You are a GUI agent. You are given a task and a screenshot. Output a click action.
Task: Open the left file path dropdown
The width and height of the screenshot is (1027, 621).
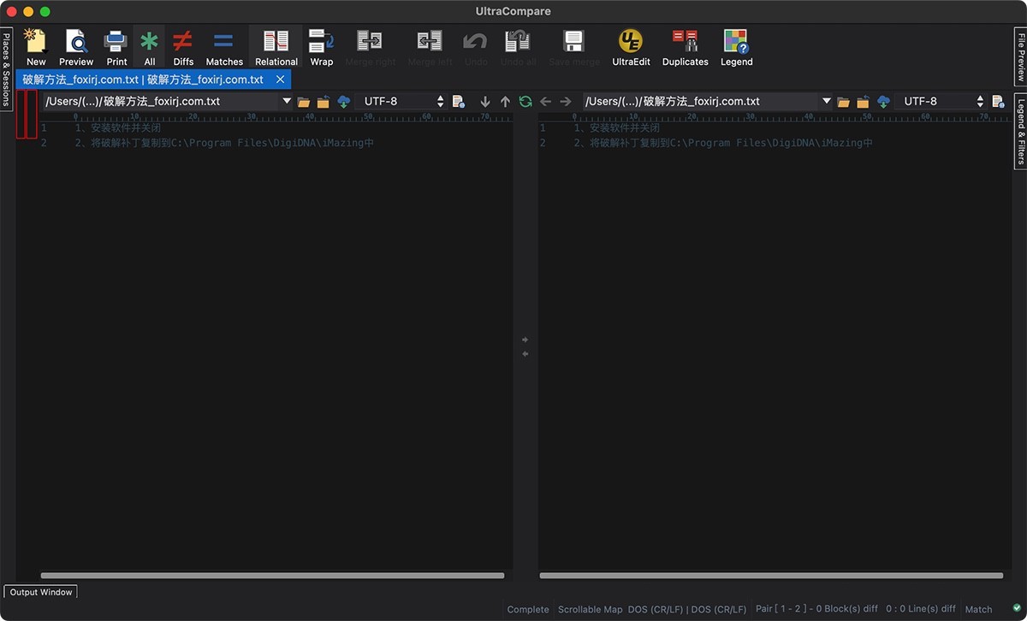pyautogui.click(x=288, y=100)
